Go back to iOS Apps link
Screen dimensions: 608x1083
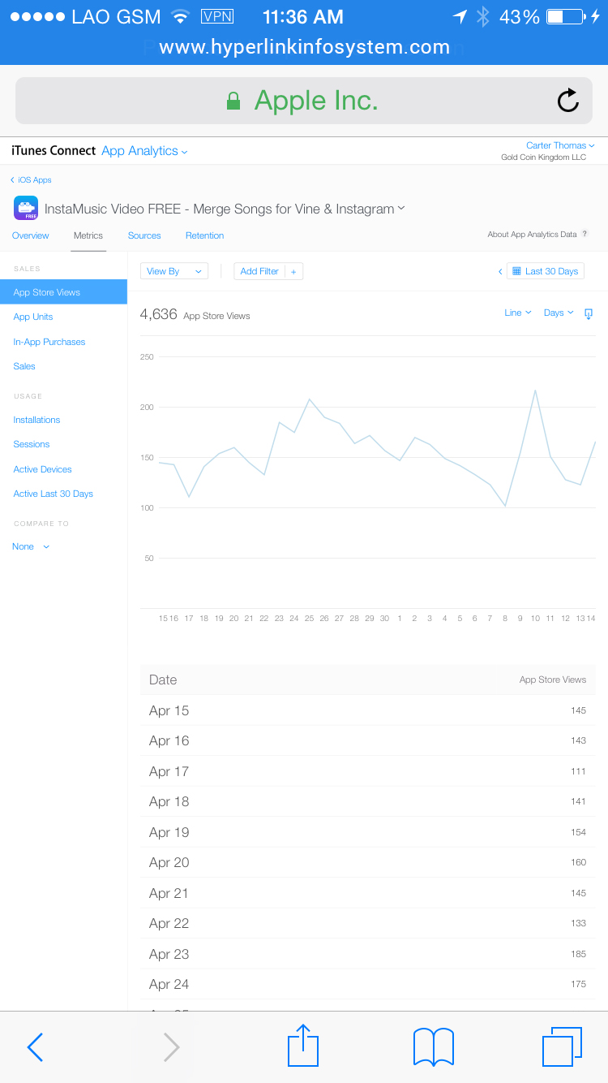pos(31,180)
